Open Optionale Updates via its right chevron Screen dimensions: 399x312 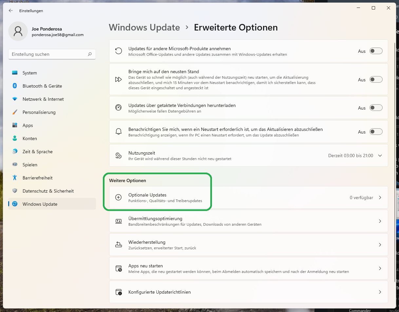(x=380, y=198)
